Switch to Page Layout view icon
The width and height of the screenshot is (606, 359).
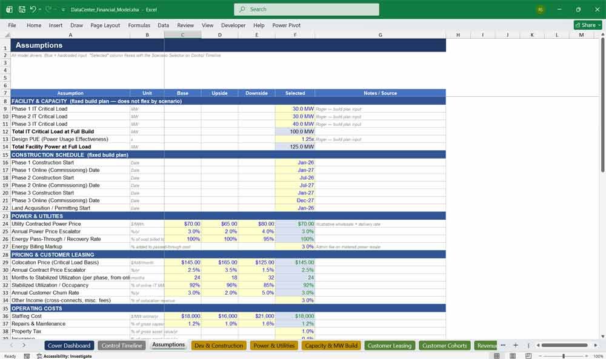pos(513,356)
